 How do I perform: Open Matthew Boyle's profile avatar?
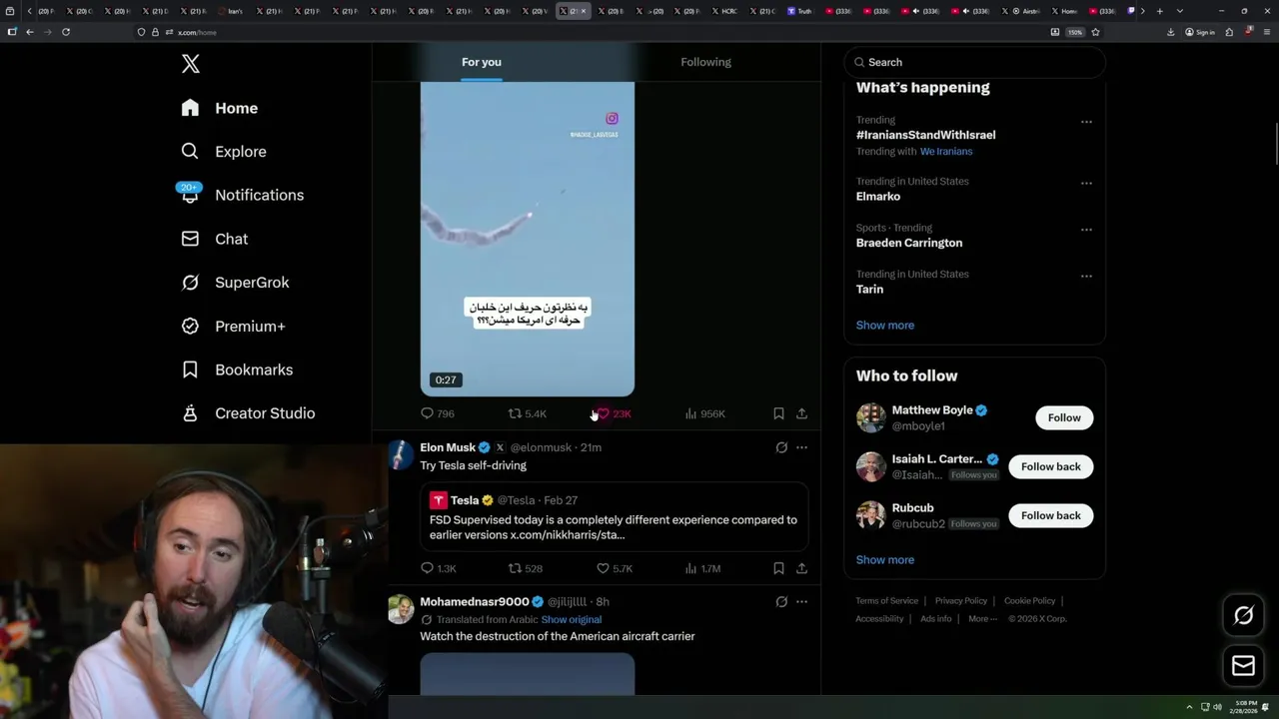(871, 417)
